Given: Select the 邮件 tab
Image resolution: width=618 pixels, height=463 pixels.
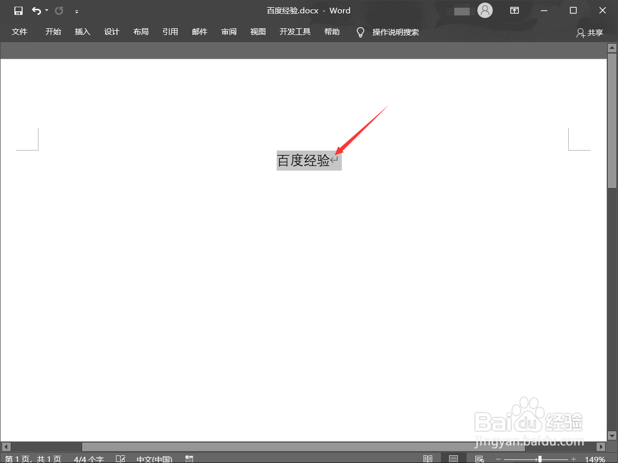Looking at the screenshot, I should pyautogui.click(x=200, y=32).
